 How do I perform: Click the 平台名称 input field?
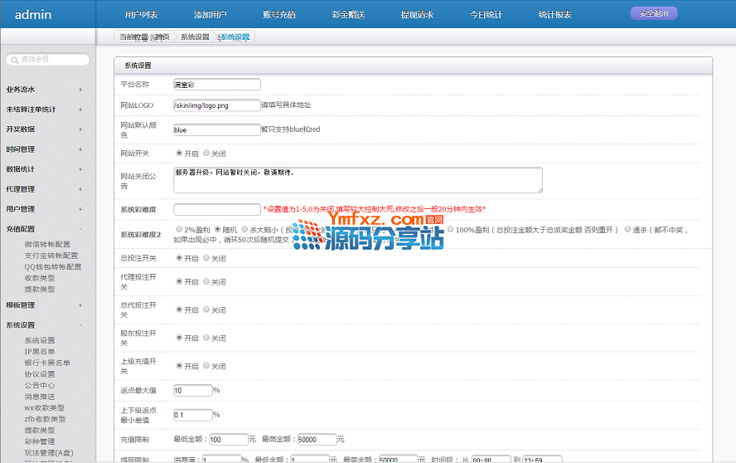(x=216, y=84)
